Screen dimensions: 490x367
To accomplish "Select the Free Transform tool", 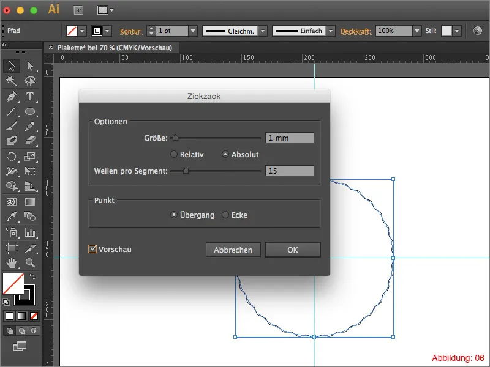I will (30, 171).
